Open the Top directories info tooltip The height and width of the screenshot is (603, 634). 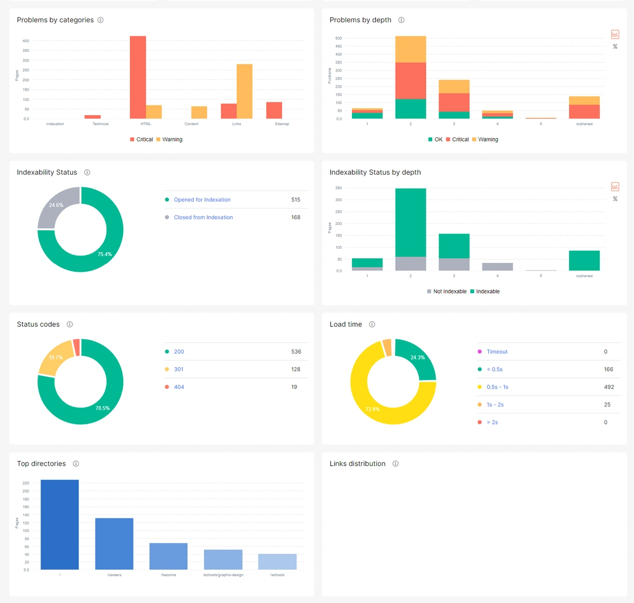[76, 464]
